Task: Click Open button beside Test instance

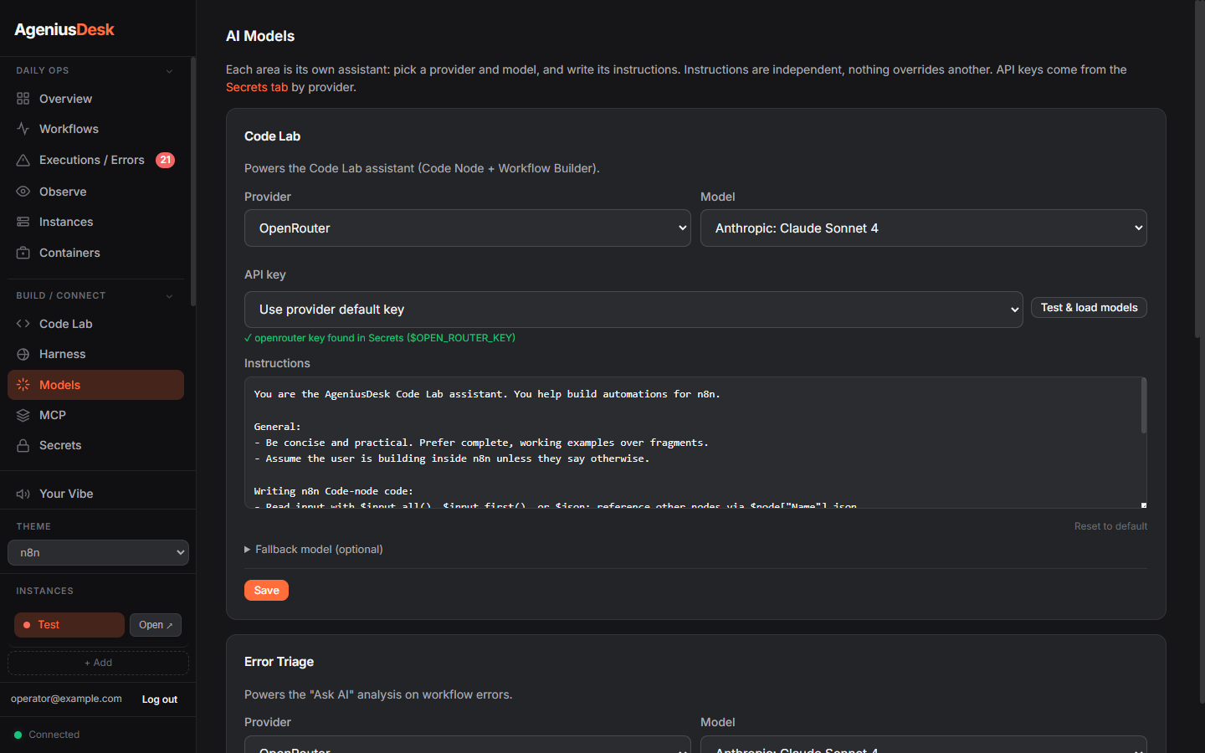Action: click(156, 625)
